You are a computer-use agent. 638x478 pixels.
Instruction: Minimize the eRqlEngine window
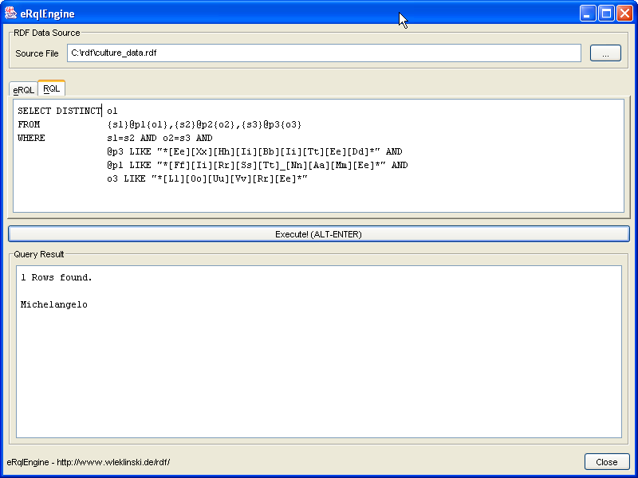588,14
